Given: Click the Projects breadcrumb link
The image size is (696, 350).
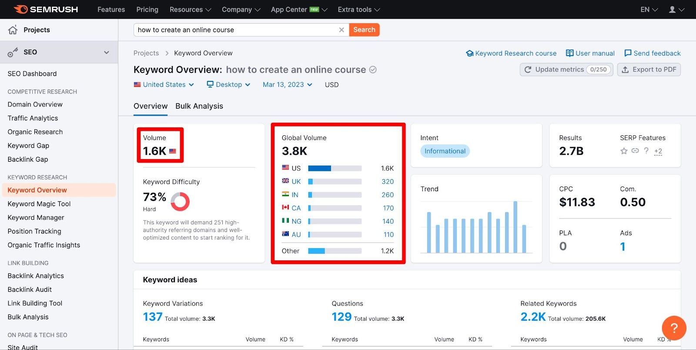Looking at the screenshot, I should 146,53.
